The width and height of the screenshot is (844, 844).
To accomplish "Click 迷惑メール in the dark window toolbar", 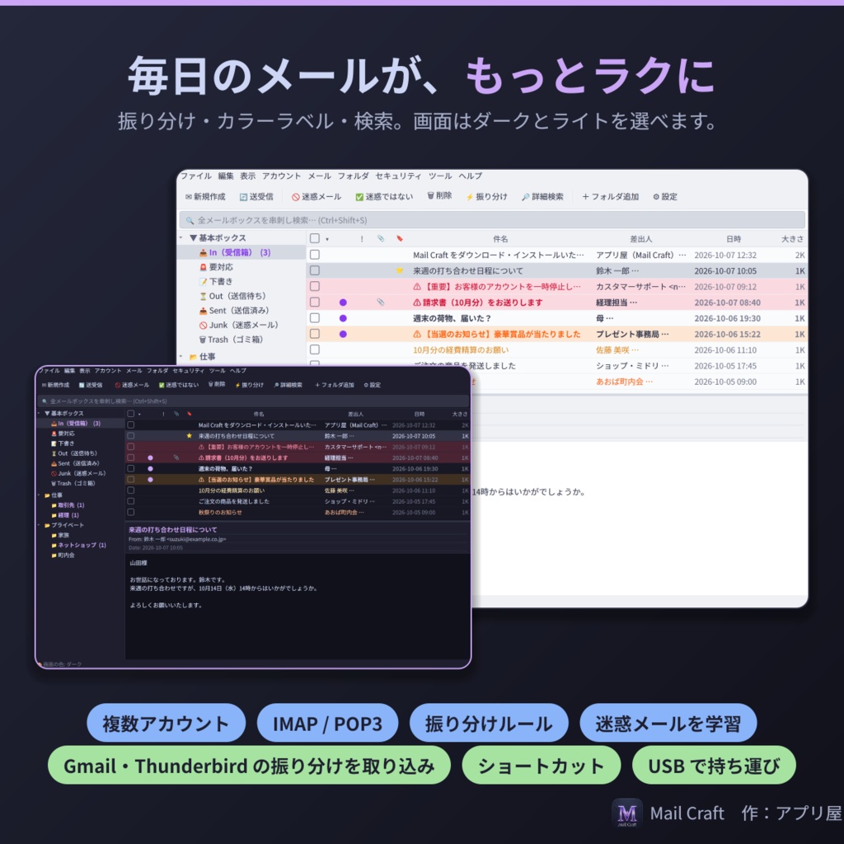I will coord(132,385).
